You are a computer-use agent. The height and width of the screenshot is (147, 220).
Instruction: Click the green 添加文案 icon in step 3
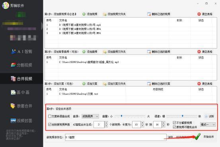(84, 84)
